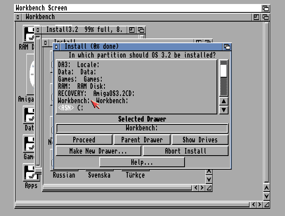Image resolution: width=285 pixels, height=216 pixels.
Task: Click the partition list scrollbar knob
Action: pos(224,71)
